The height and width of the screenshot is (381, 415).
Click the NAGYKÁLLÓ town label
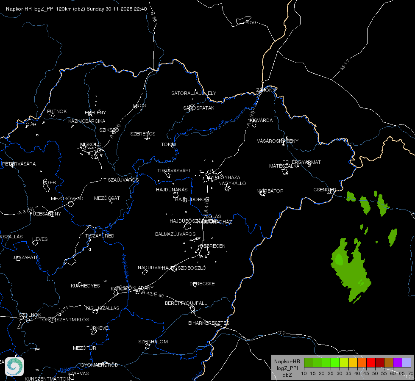click(232, 183)
